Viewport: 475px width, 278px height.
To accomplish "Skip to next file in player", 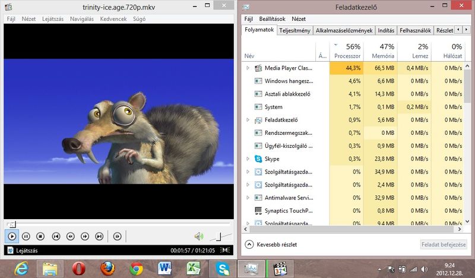I will (x=99, y=236).
